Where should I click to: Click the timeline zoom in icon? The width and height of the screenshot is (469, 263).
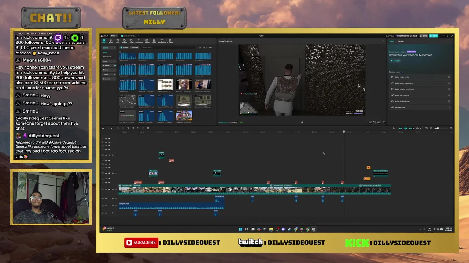point(451,128)
